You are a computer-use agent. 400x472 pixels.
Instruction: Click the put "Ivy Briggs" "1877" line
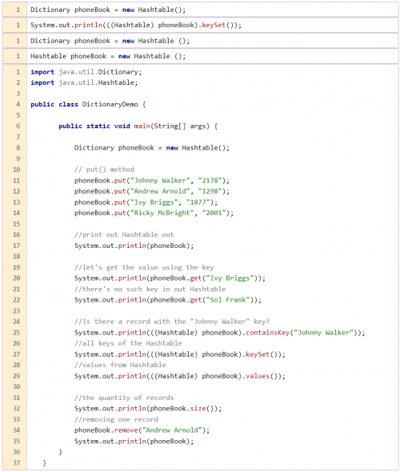coord(146,202)
